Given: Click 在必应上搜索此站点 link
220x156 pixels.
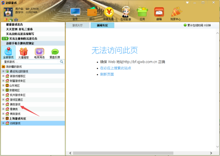Looking at the screenshot, I should click(x=115, y=68).
